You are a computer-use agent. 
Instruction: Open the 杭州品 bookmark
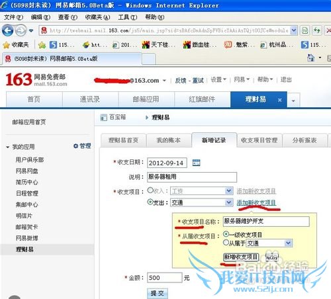[277, 45]
